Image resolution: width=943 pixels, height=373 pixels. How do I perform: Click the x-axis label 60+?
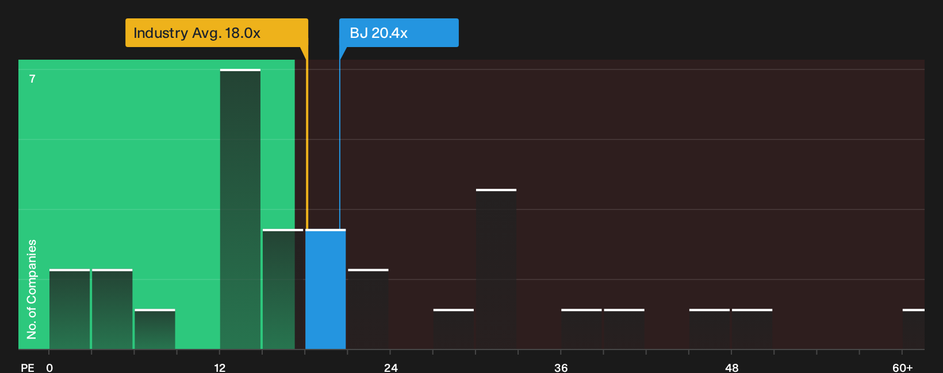[902, 367]
